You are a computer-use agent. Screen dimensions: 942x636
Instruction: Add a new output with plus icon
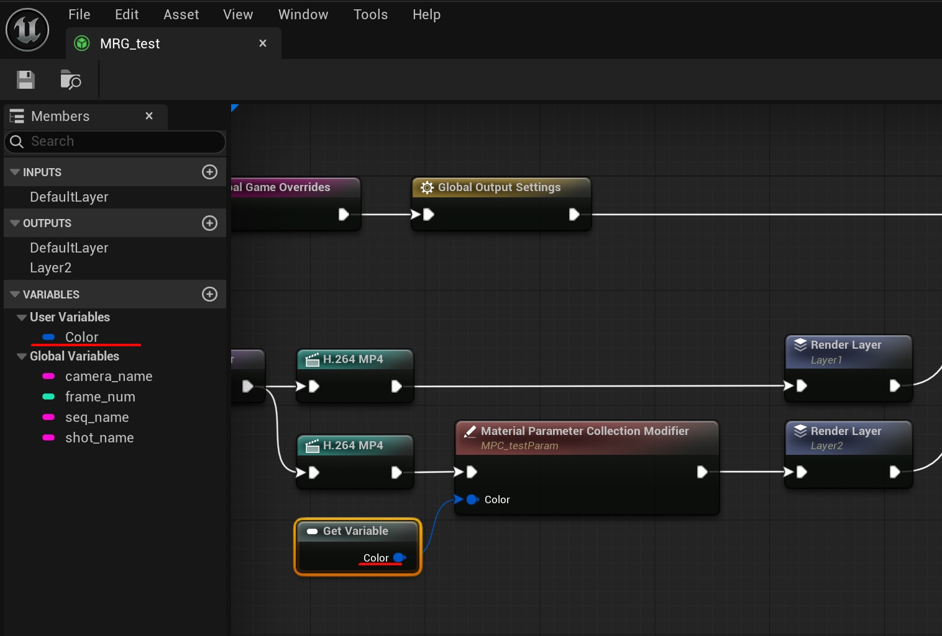(x=209, y=223)
